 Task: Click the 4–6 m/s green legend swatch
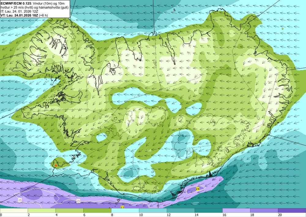tap(69, 211)
